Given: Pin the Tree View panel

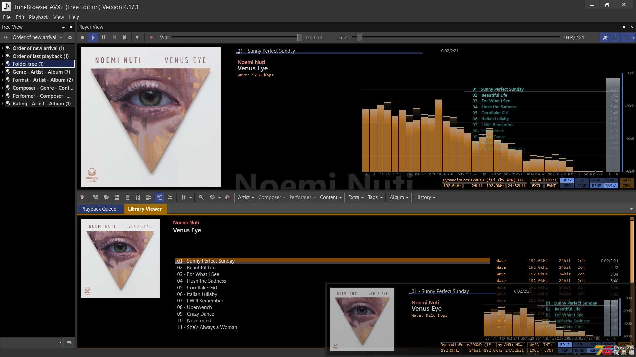Looking at the screenshot, I should (x=63, y=27).
